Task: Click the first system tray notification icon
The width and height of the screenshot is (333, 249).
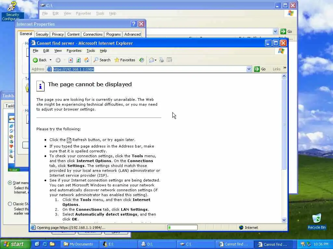Action: (x=303, y=244)
